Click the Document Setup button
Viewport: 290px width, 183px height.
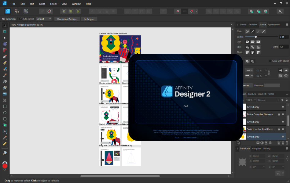coord(67,19)
